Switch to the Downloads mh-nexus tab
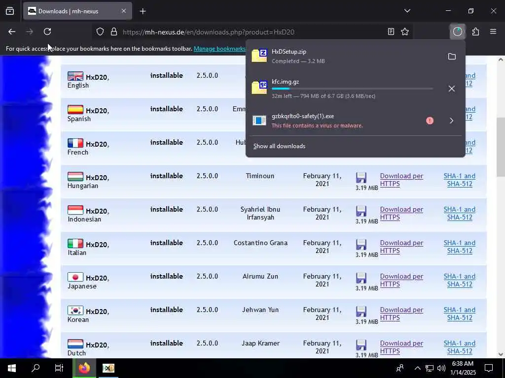 click(x=77, y=11)
